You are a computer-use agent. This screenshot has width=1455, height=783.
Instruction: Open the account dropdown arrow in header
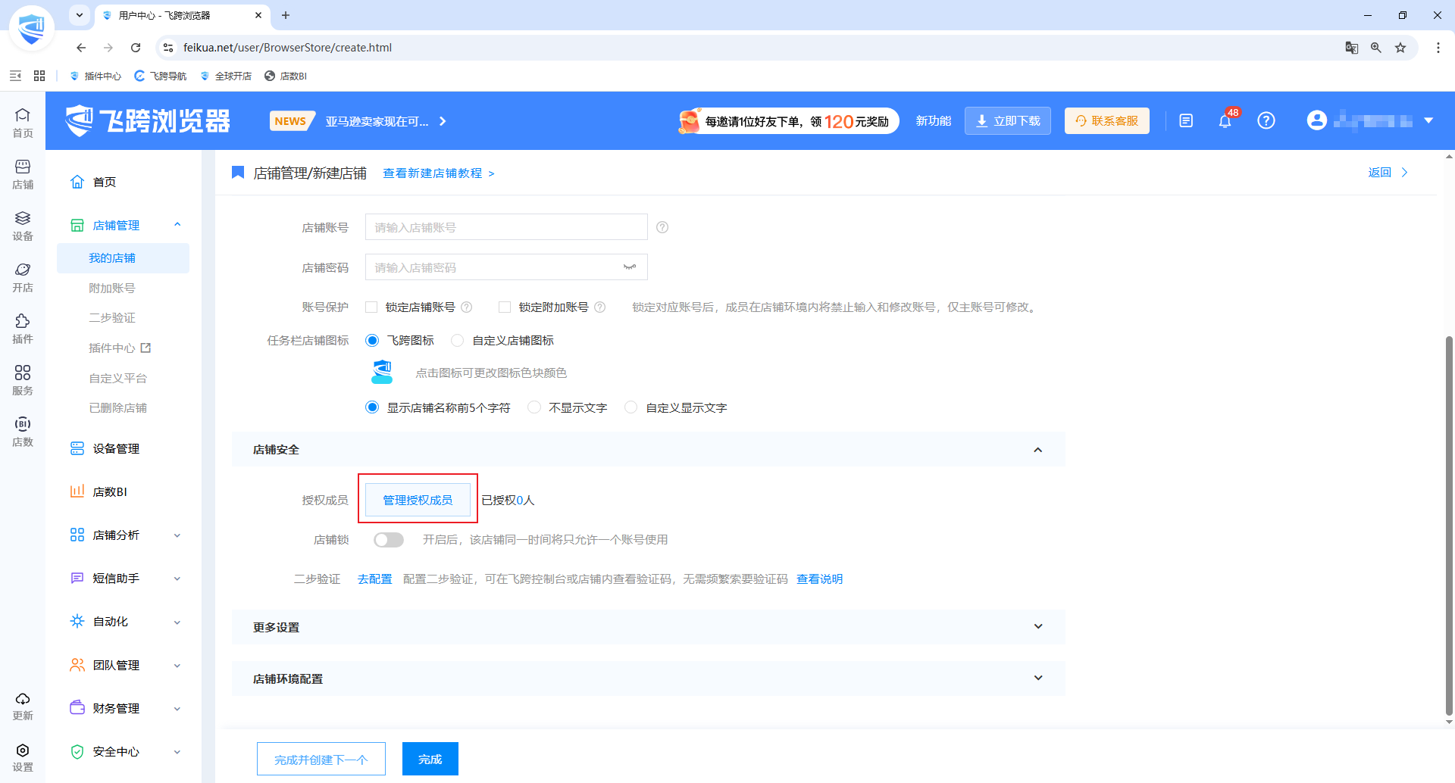point(1428,120)
